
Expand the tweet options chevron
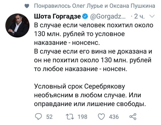[152, 17]
